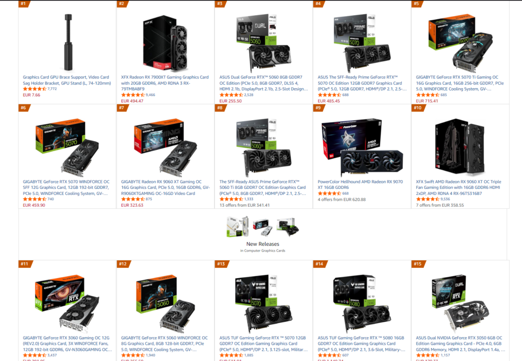Open GIGABYTE RTX 3060 Gaming OC 12G link
Image resolution: width=522 pixels, height=361 pixels.
[x=67, y=344]
